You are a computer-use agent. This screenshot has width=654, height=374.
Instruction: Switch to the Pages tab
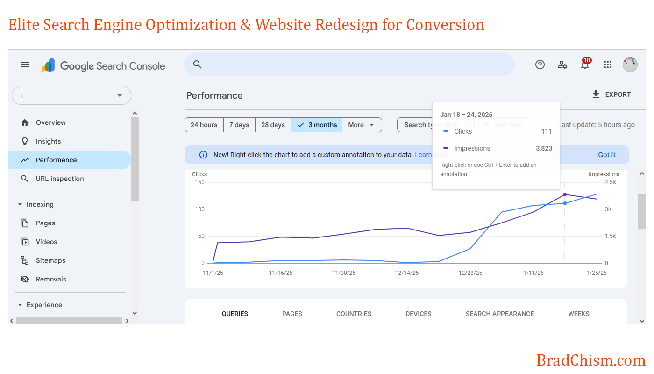[x=292, y=314]
